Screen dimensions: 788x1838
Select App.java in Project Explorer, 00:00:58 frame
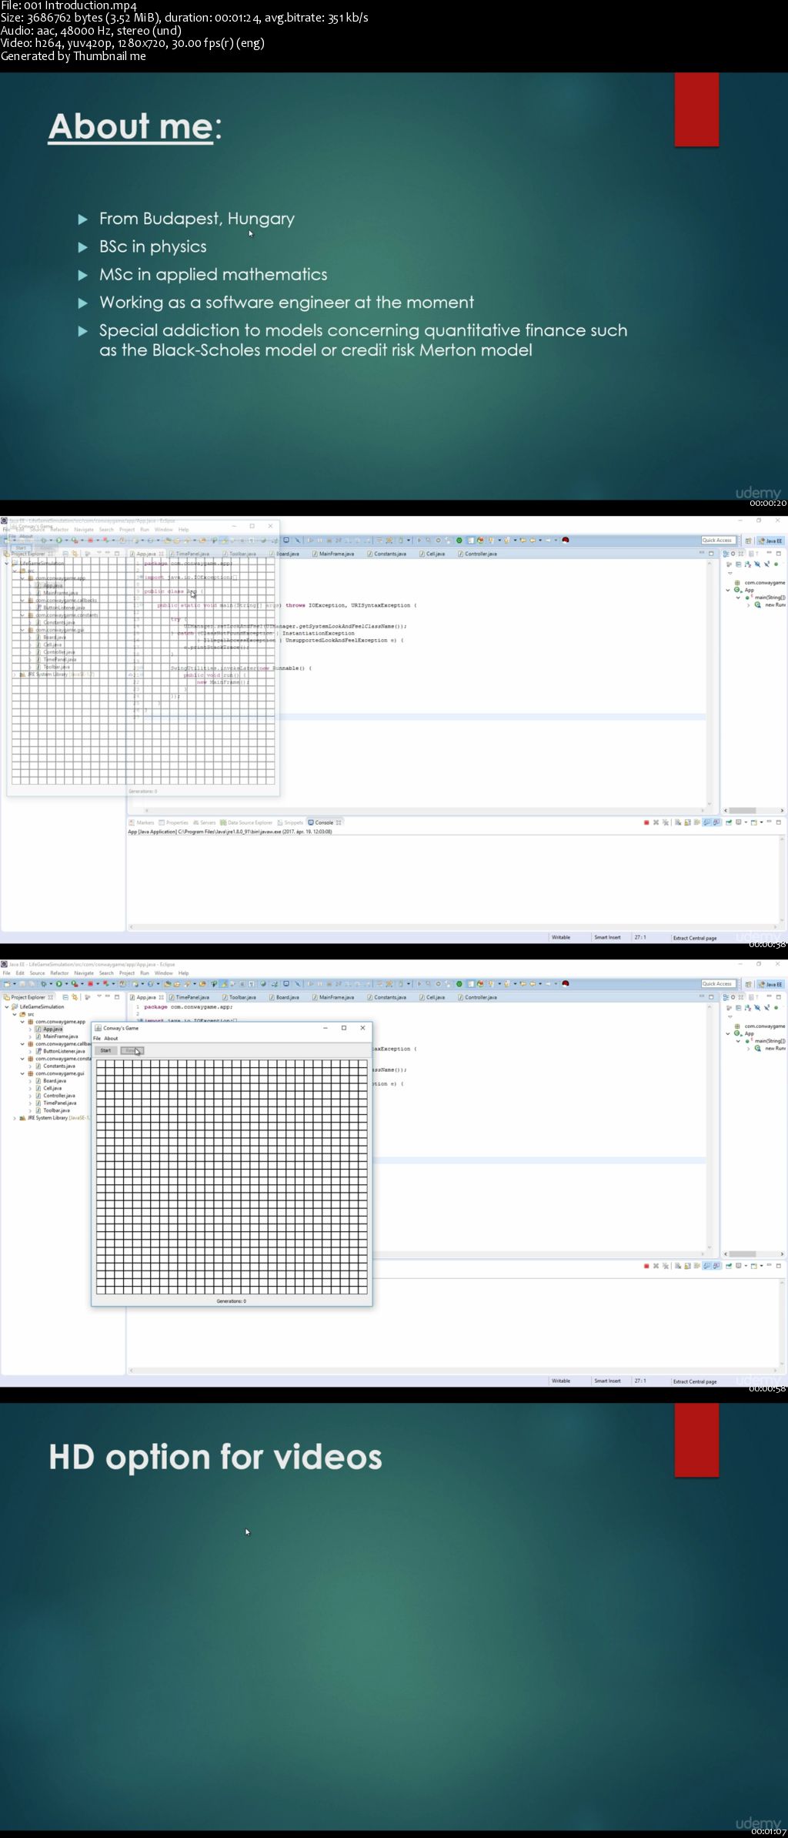53,1029
